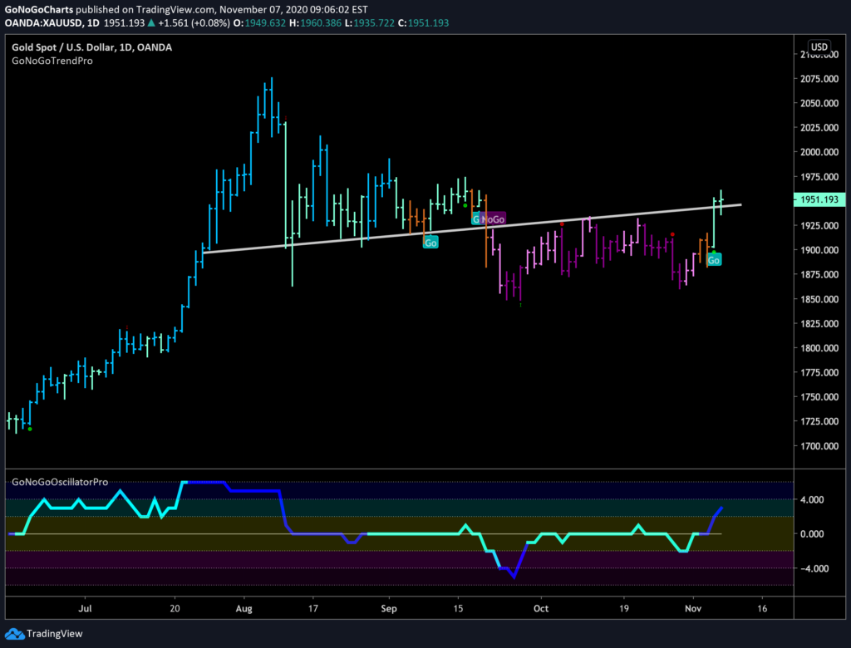Click the GoNoGoOscillatorPro indicator label
851x648 pixels.
pyautogui.click(x=58, y=482)
